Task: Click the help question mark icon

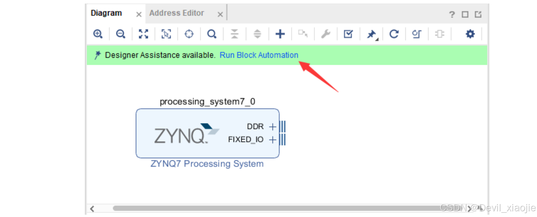Action: tap(452, 14)
